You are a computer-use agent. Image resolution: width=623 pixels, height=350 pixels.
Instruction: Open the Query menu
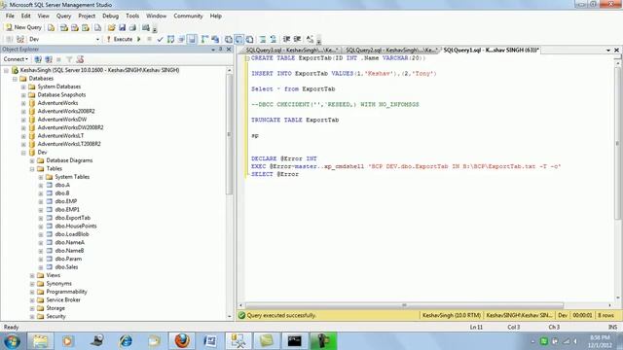63,16
